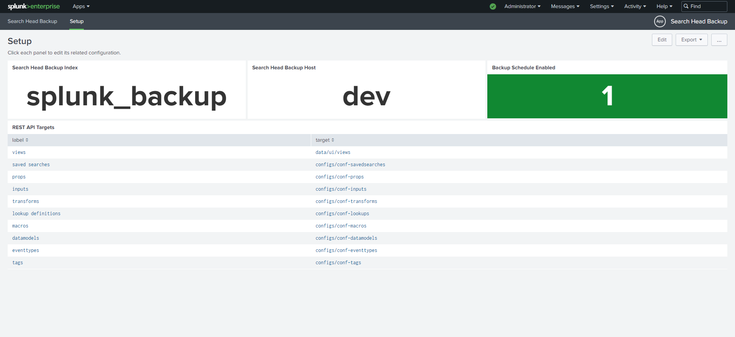735x337 pixels.
Task: Open the saved searches label link
Action: click(x=31, y=165)
